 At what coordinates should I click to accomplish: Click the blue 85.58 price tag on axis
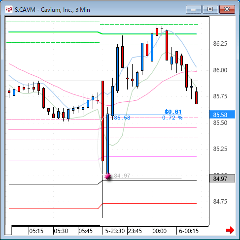coord(222,115)
